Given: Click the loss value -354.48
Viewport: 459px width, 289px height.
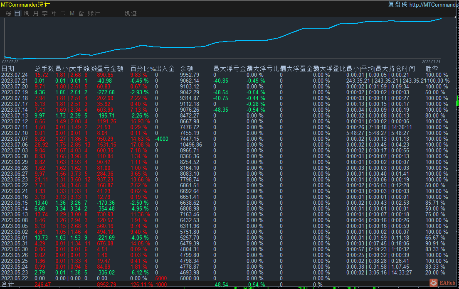Looking at the screenshot, I should (x=106, y=208).
